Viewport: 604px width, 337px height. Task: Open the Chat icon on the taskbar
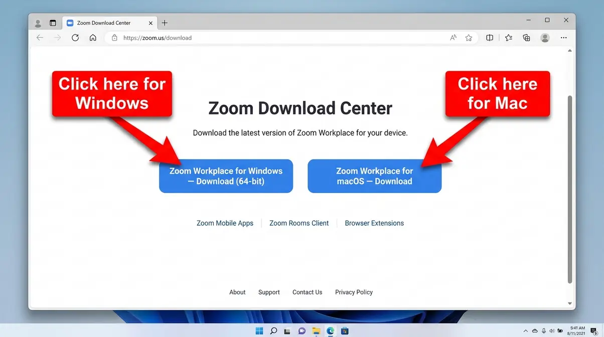click(x=302, y=331)
